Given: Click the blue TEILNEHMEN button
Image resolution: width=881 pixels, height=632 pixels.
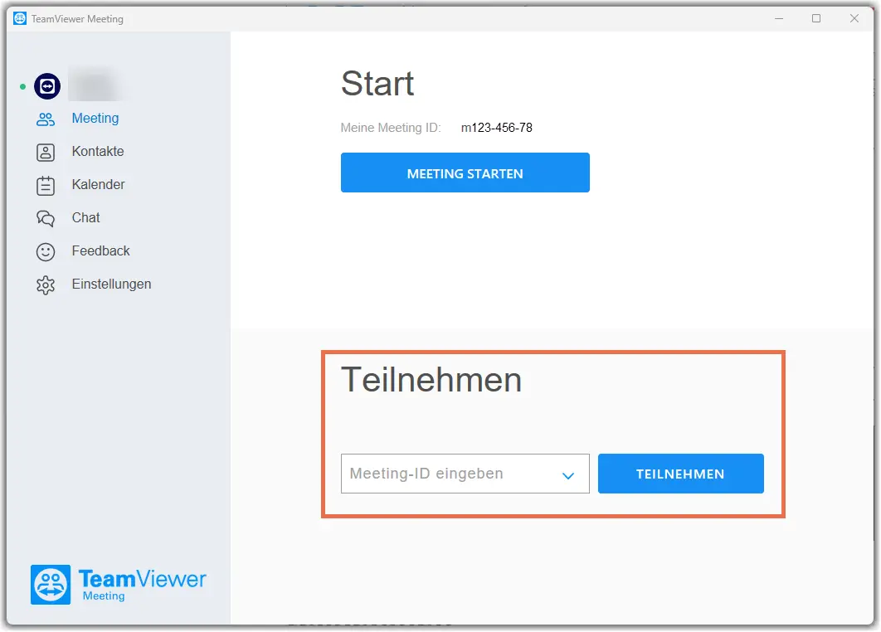Looking at the screenshot, I should point(680,474).
